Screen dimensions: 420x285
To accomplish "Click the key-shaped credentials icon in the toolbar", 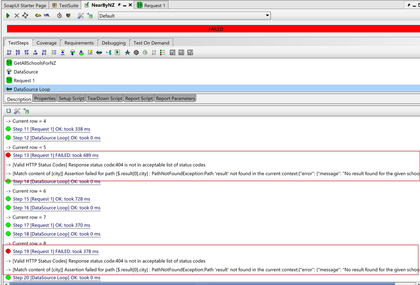I will click(x=38, y=16).
